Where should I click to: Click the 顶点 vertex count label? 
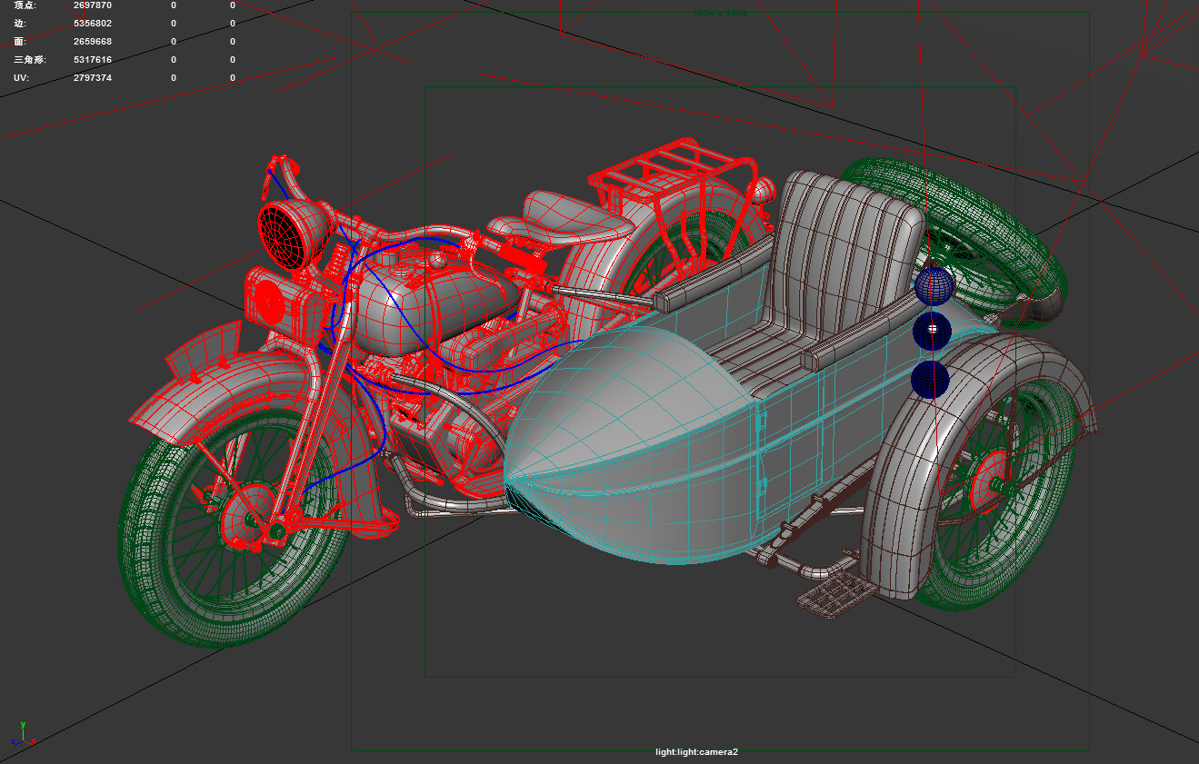[x=25, y=5]
